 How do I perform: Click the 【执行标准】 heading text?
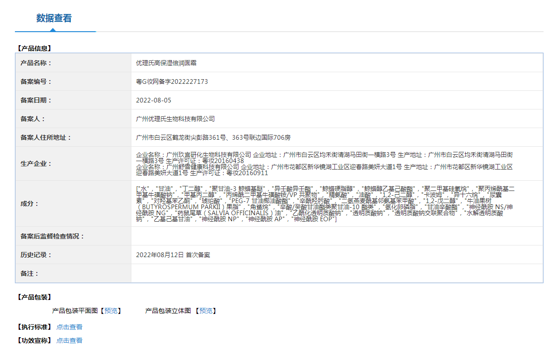(34, 327)
